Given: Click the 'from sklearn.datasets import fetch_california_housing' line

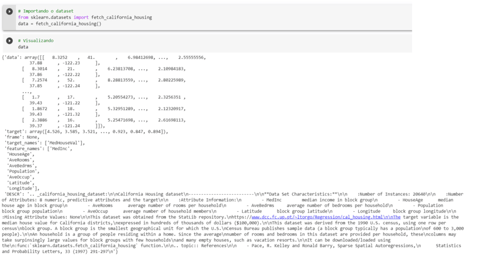Looking at the screenshot, I should [x=85, y=17].
